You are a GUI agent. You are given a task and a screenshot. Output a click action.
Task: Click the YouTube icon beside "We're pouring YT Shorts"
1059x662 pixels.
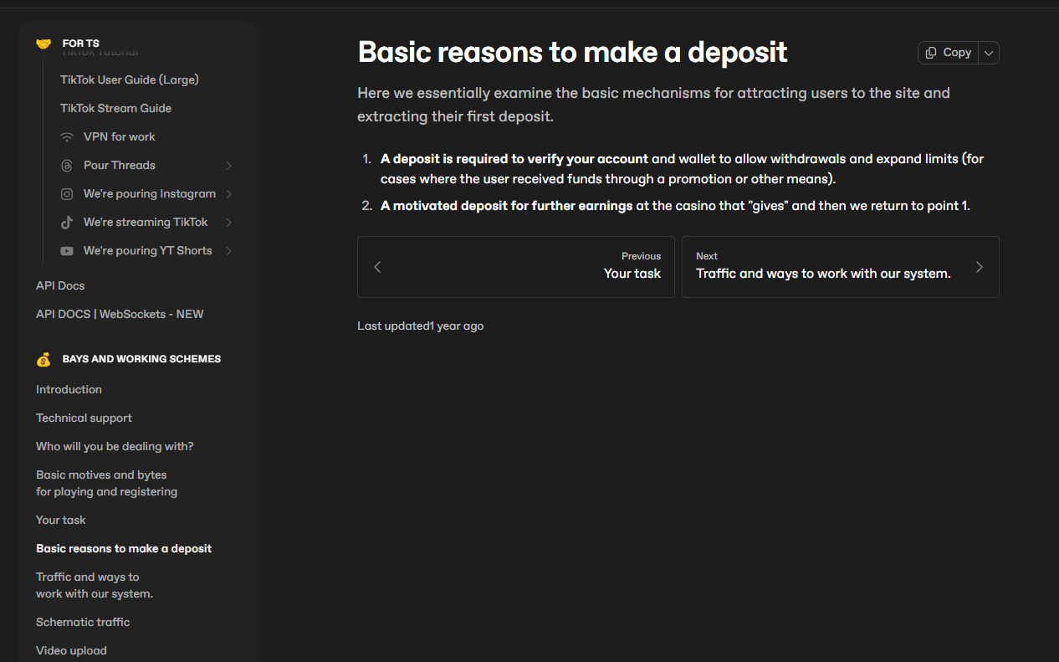[66, 250]
